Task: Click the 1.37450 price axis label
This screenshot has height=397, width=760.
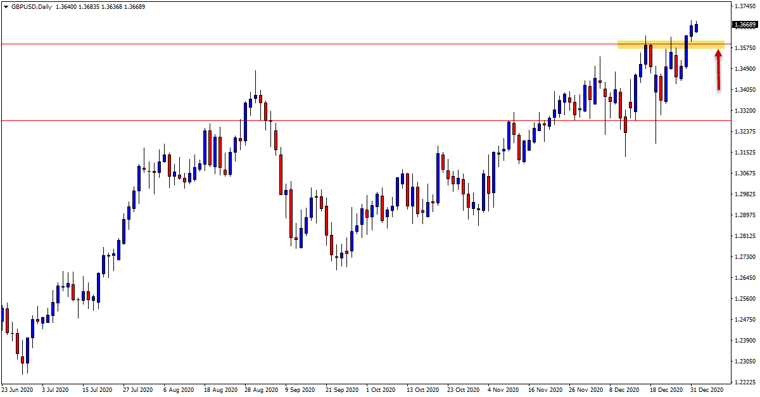Action: pyautogui.click(x=745, y=6)
